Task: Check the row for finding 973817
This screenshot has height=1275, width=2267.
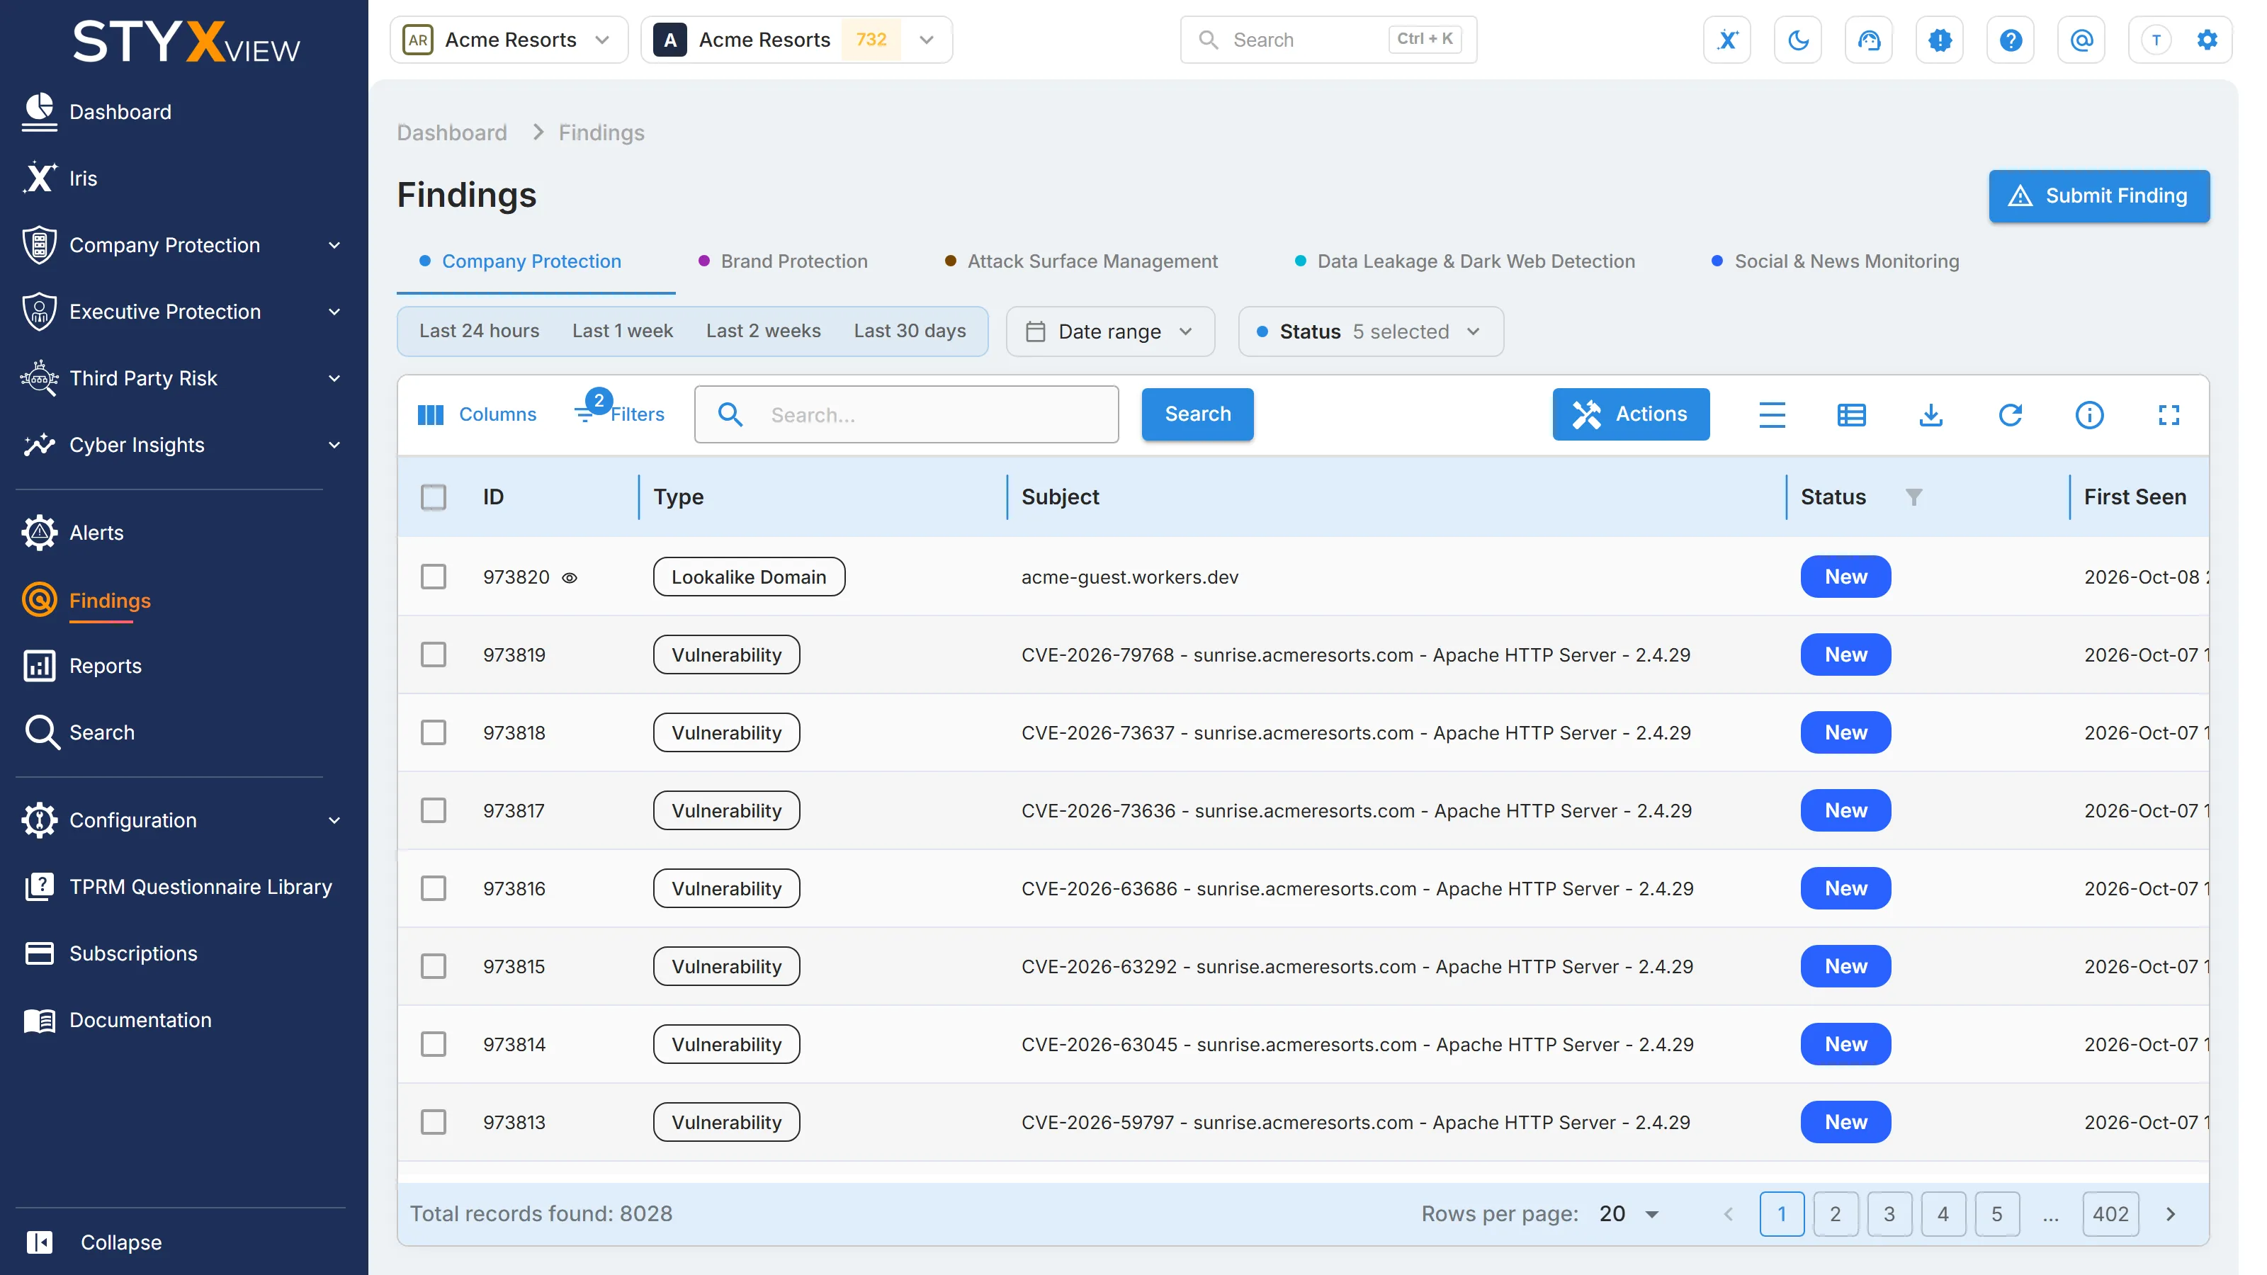Action: pos(433,810)
